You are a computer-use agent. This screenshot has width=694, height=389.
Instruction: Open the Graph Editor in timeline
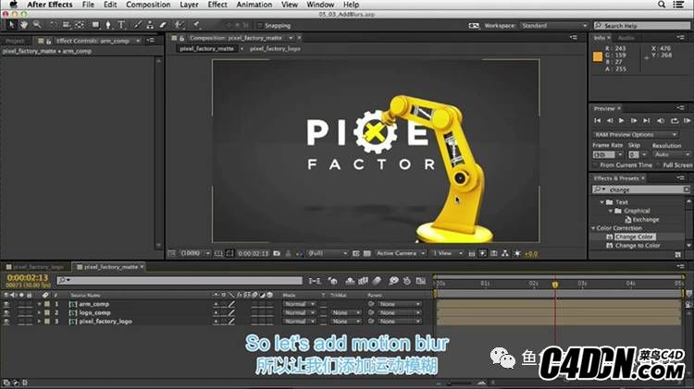420,281
